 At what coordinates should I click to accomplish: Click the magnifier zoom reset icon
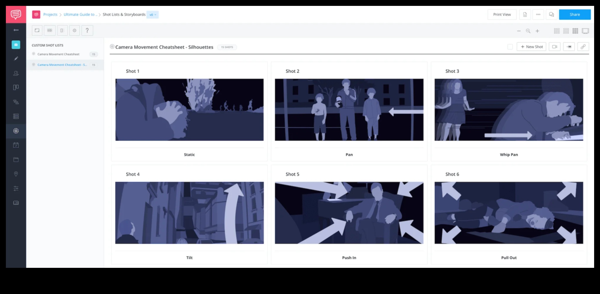[x=528, y=31]
